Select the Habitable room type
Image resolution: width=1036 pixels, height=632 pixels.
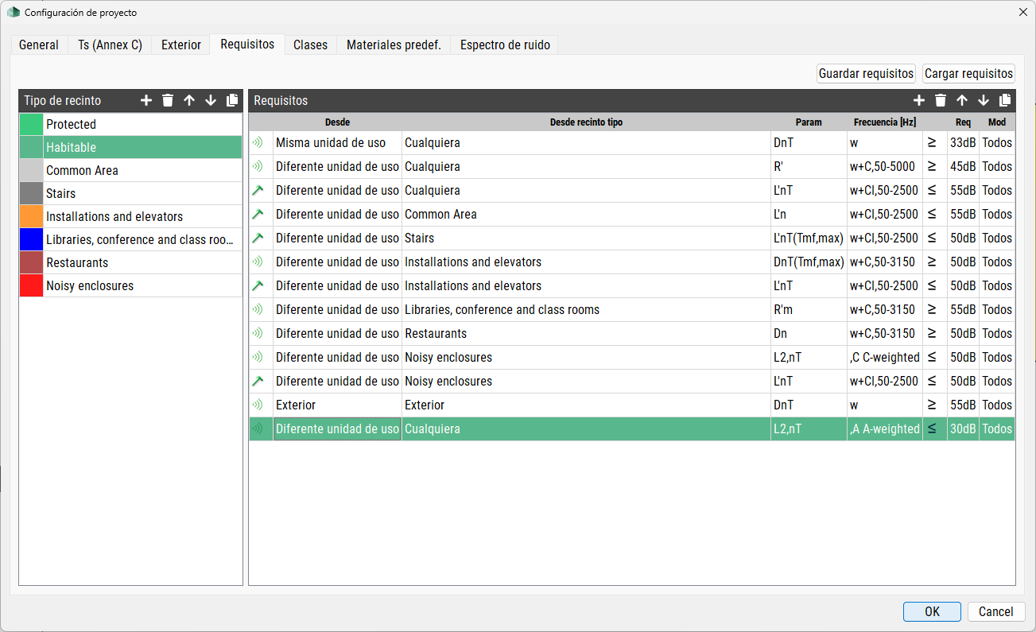142,147
